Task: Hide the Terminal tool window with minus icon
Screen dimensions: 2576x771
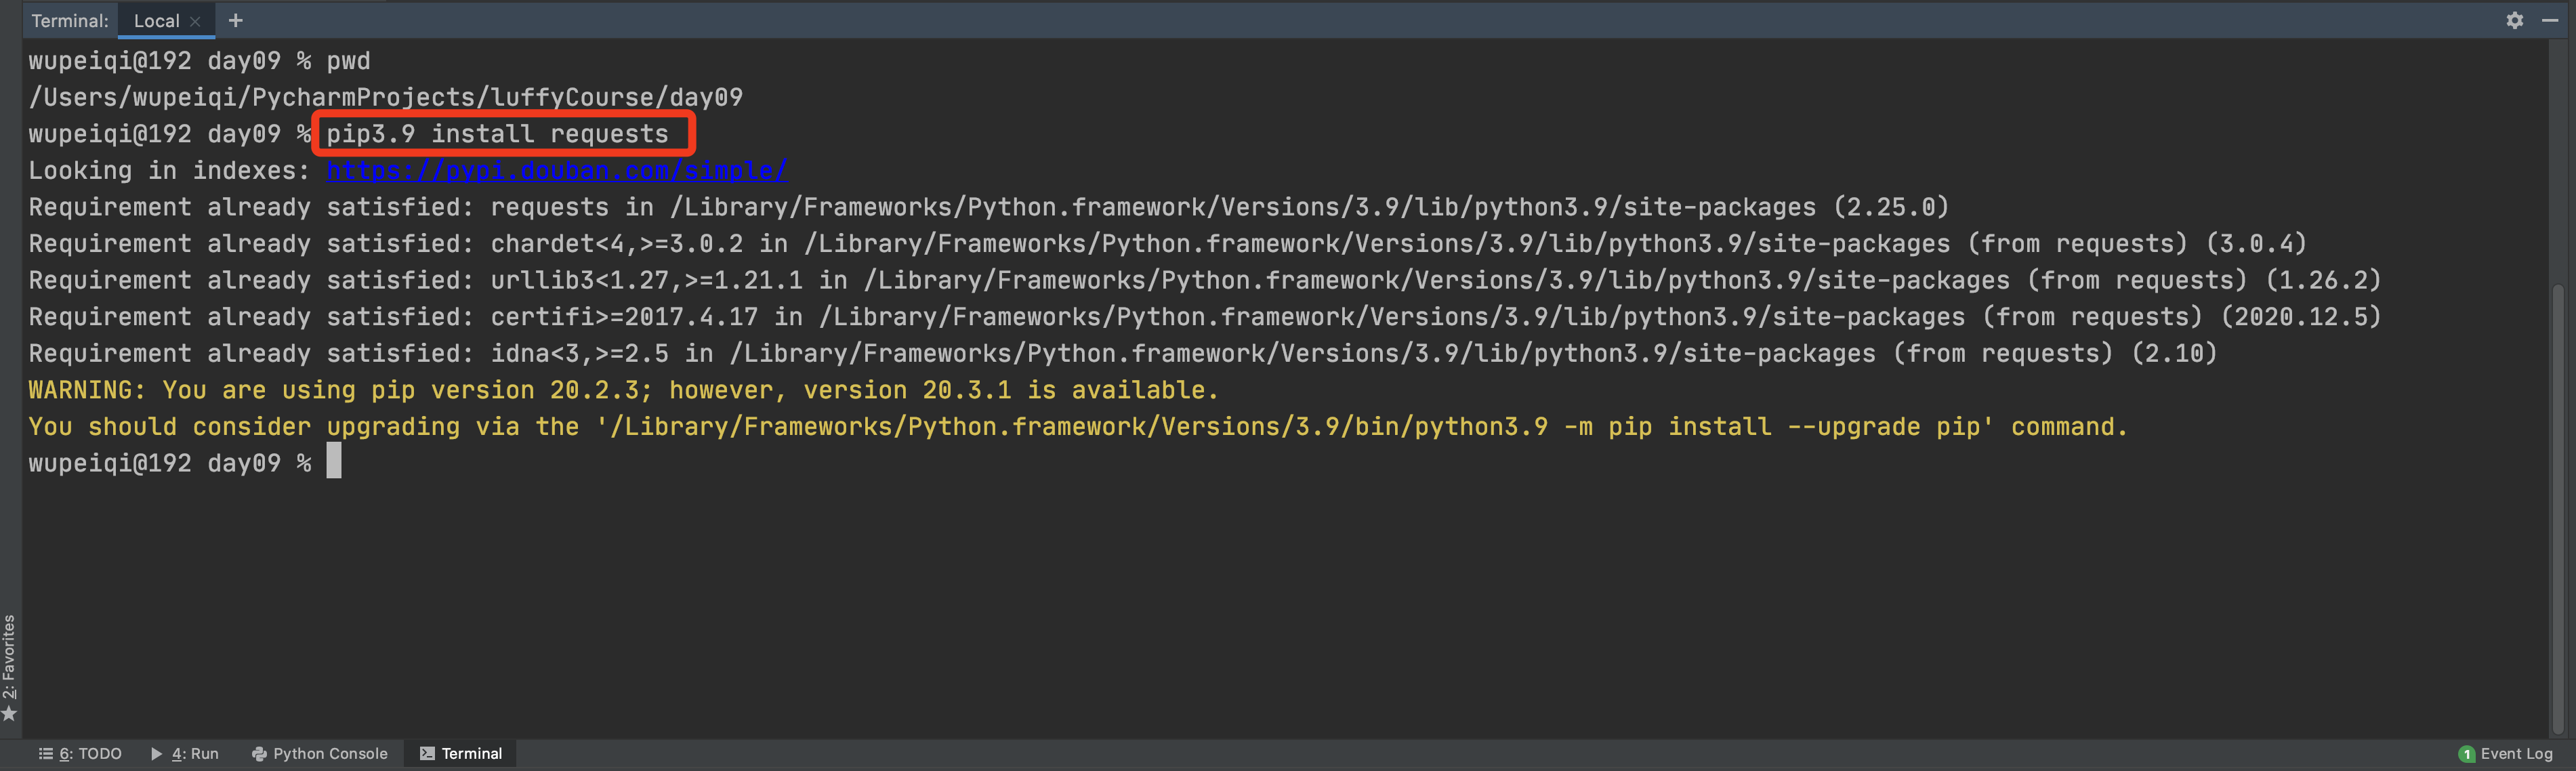Action: click(x=2549, y=20)
